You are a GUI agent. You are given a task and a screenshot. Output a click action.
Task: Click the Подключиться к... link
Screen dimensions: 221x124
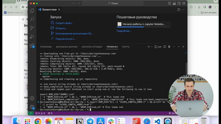point(66,39)
